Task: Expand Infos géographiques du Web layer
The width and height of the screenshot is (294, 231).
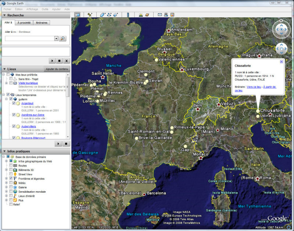Action: (x=6, y=161)
